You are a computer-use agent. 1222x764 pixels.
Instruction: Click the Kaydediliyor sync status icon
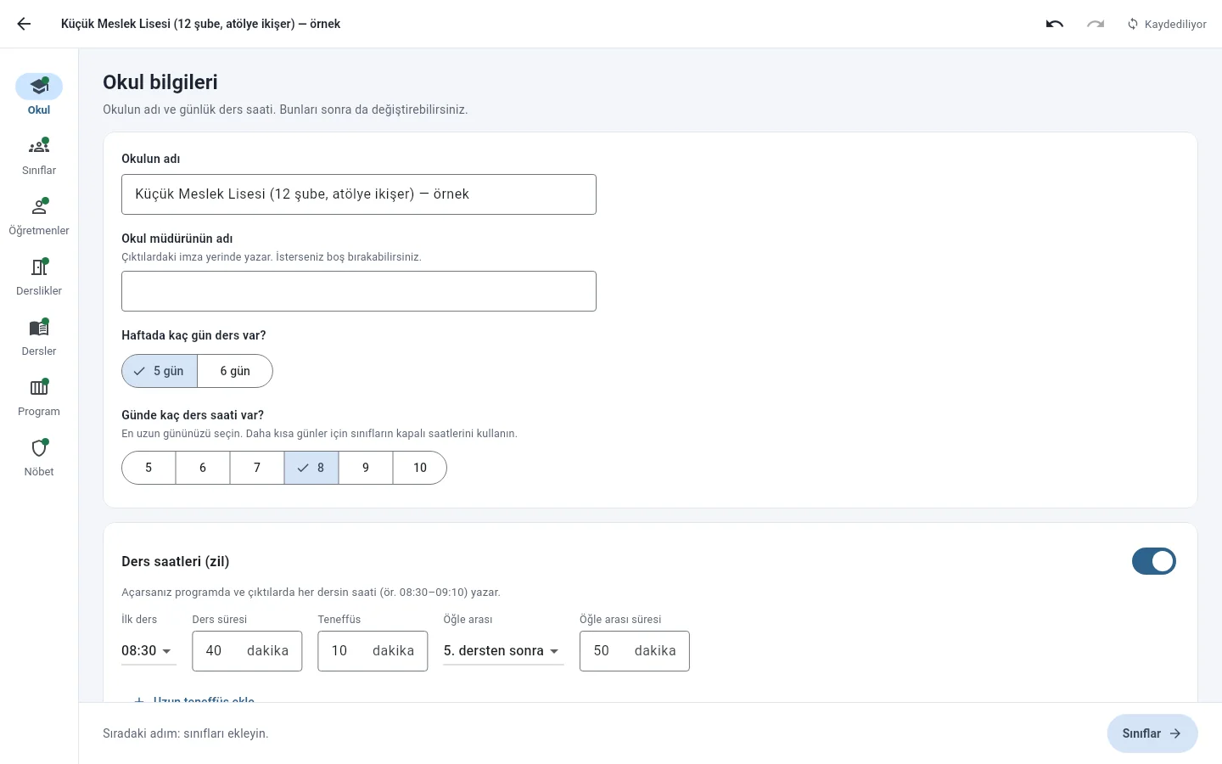tap(1133, 24)
